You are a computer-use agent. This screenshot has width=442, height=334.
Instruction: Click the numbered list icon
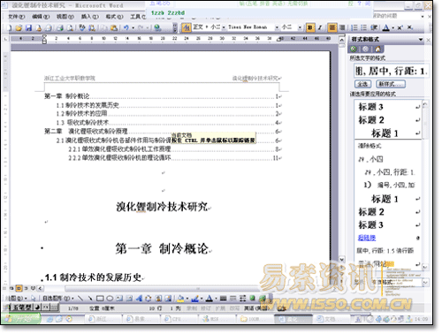coord(354,27)
